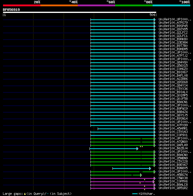Viewport: 193px width, 196px height.
Task: Select the UniRef100_A2ZRR6 entry
Action: [x=173, y=79]
